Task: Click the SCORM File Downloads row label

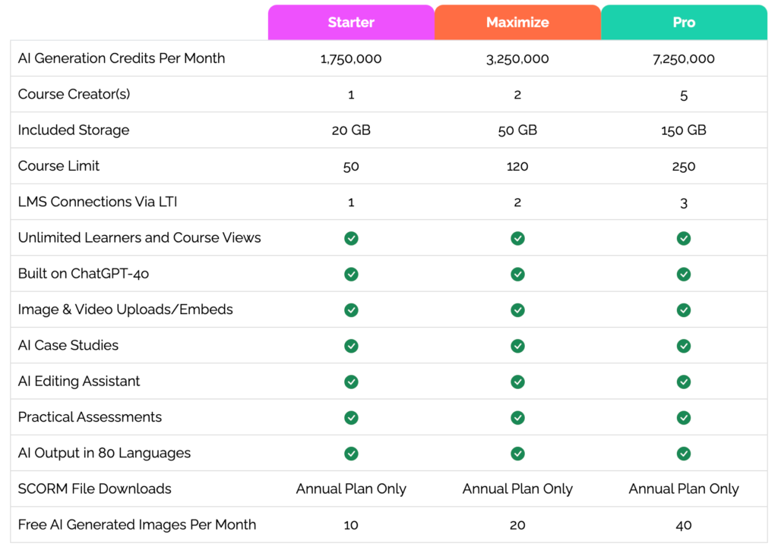Action: [95, 489]
